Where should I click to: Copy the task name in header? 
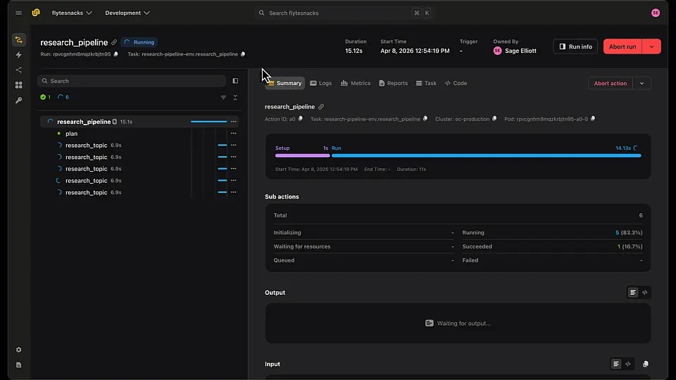243,54
